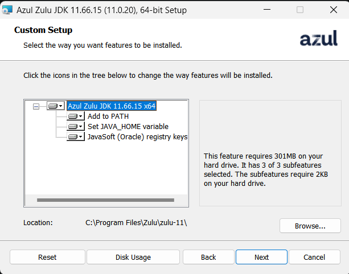Select the Add to PATH feature
349x274 pixels.
click(108, 116)
